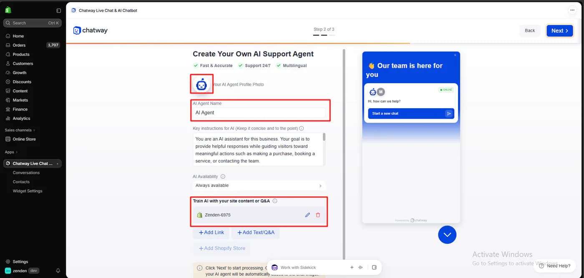Open Widget Settings under Chatway
Viewport: 584px width, 278px height.
click(28, 191)
